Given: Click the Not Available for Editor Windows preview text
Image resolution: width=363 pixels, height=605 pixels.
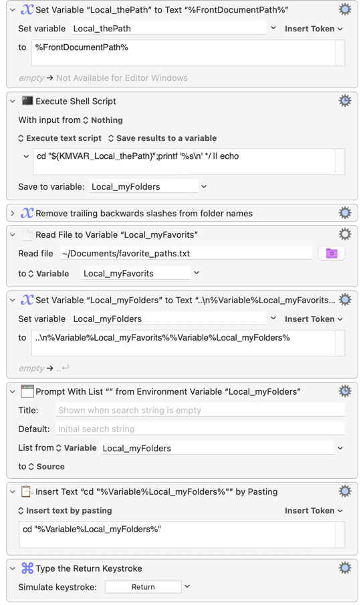Looking at the screenshot, I should click(x=122, y=78).
